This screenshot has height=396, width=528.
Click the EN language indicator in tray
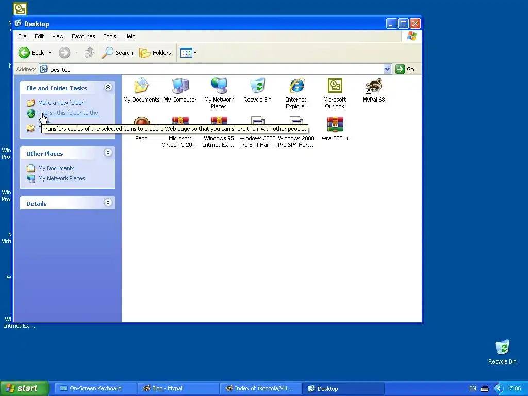[x=473, y=389]
